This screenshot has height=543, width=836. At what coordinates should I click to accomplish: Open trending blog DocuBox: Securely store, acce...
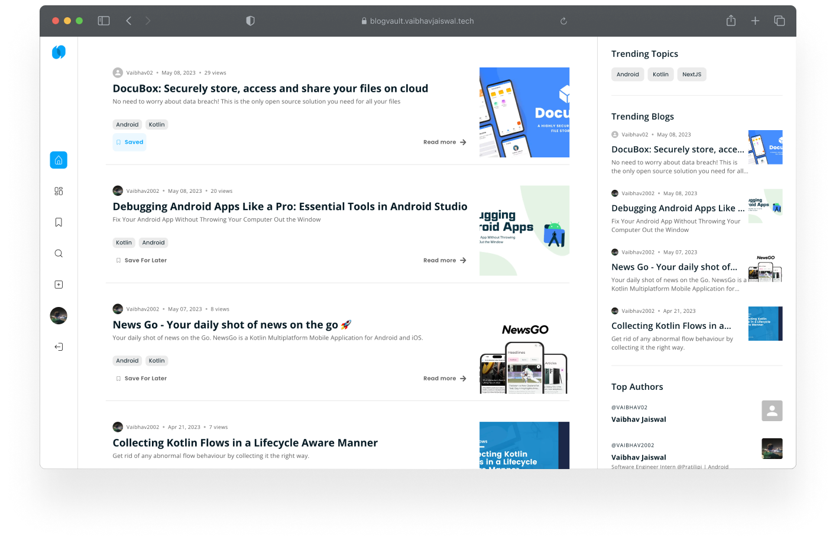(x=678, y=150)
